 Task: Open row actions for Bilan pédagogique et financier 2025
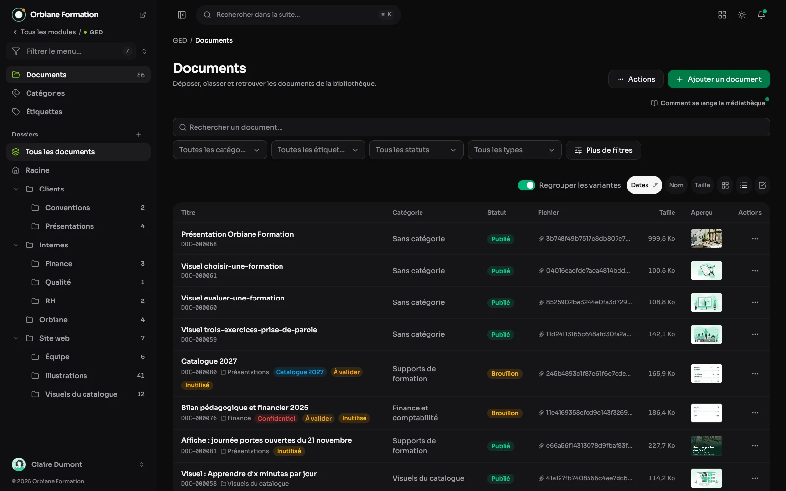tap(755, 413)
